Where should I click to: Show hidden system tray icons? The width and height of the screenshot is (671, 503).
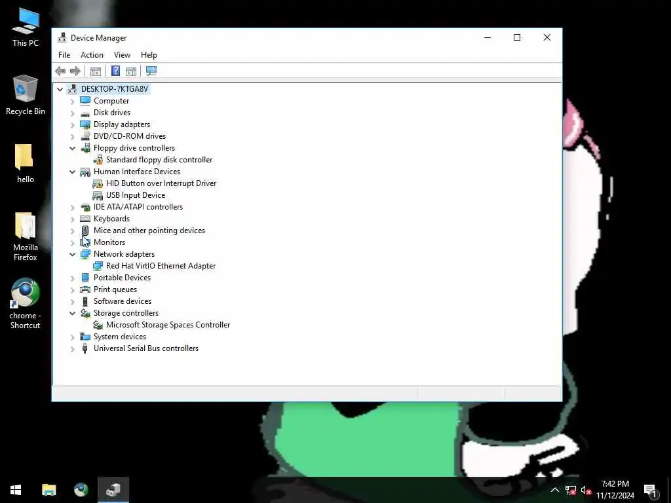(554, 490)
